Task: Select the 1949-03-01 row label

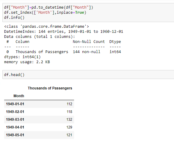Action: pos(15,120)
